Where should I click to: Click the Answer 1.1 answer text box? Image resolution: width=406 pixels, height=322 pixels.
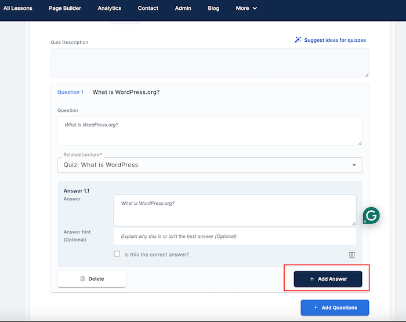235,211
